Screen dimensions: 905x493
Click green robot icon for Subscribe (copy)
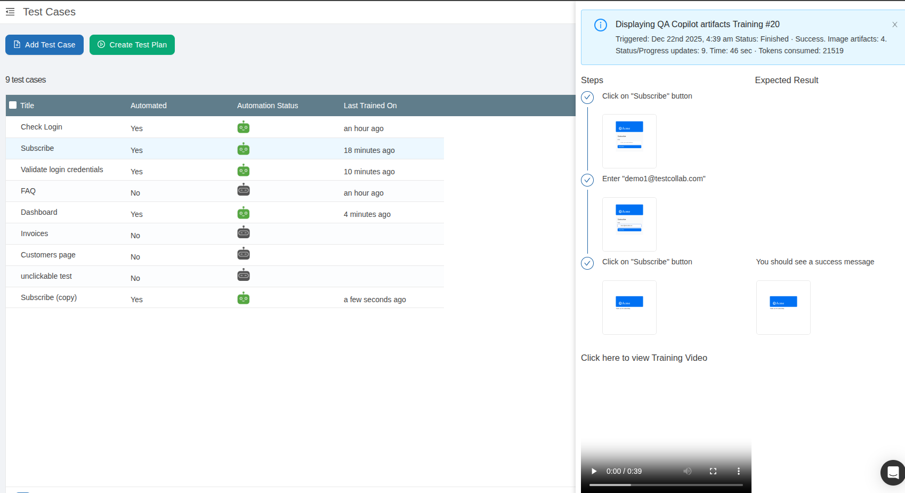pos(244,298)
